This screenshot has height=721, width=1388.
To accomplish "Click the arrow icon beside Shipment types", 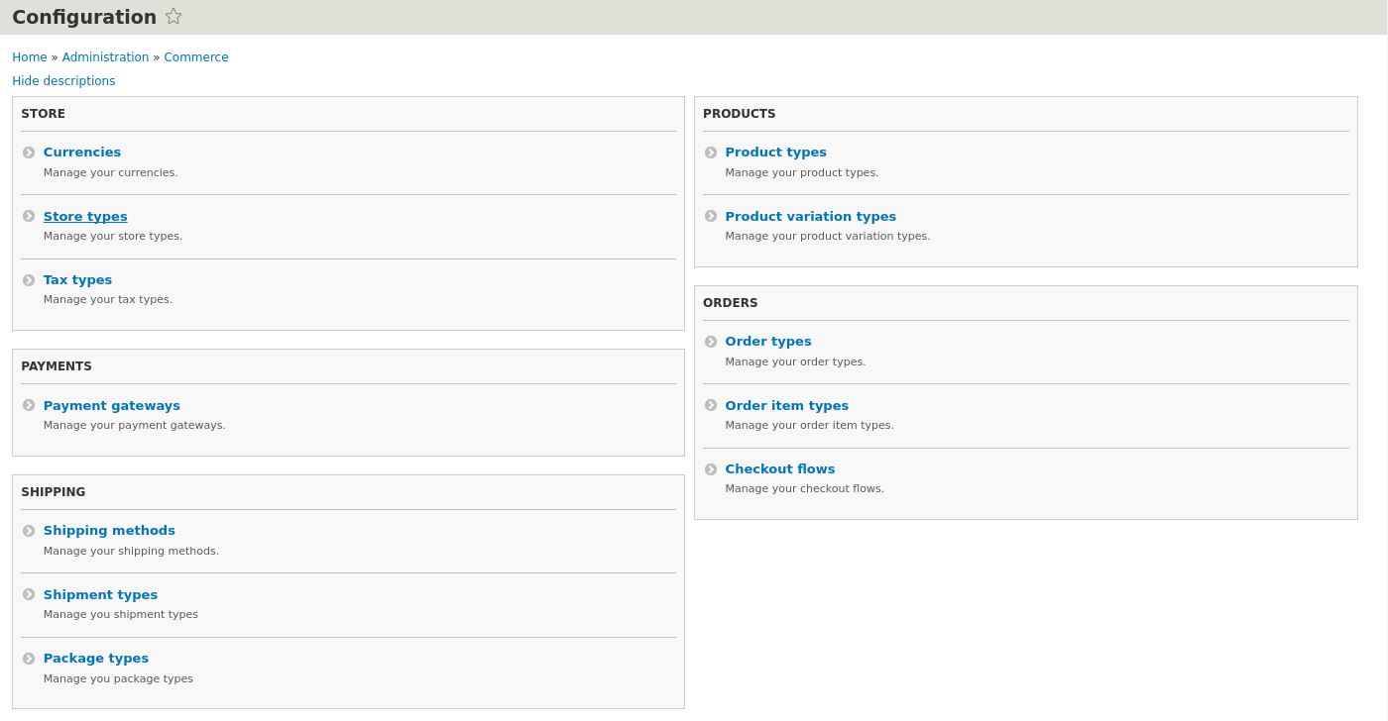I will click(29, 594).
